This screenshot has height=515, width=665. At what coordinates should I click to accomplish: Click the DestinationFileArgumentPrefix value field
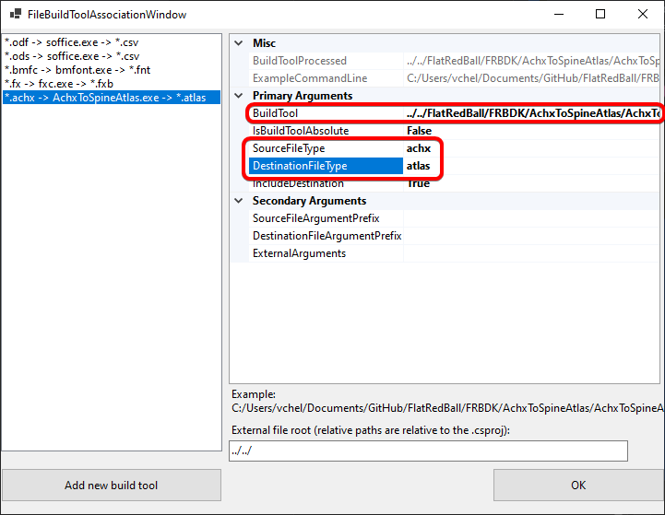[x=530, y=236]
